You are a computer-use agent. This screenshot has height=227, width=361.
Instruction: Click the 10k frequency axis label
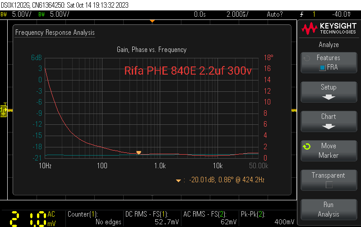pyautogui.click(x=218, y=166)
